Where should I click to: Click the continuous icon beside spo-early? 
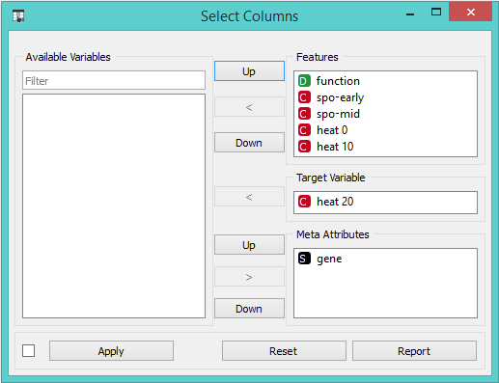pyautogui.click(x=304, y=97)
